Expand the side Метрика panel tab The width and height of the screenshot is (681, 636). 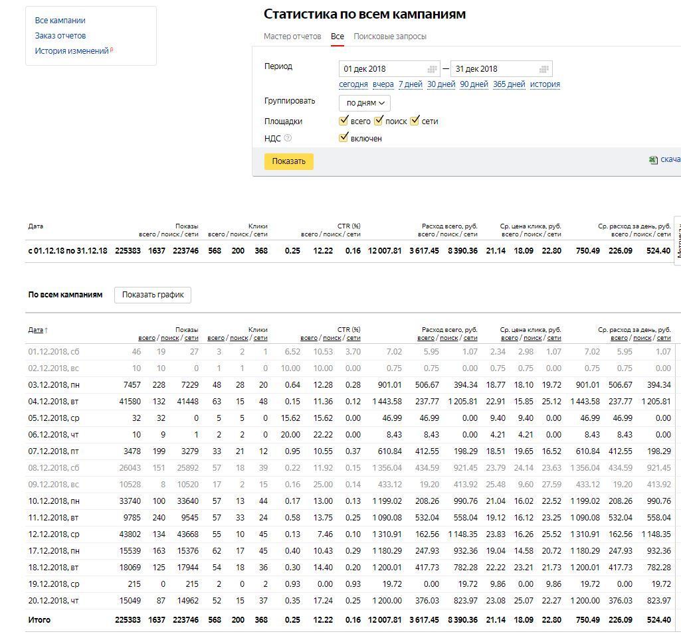coord(678,240)
